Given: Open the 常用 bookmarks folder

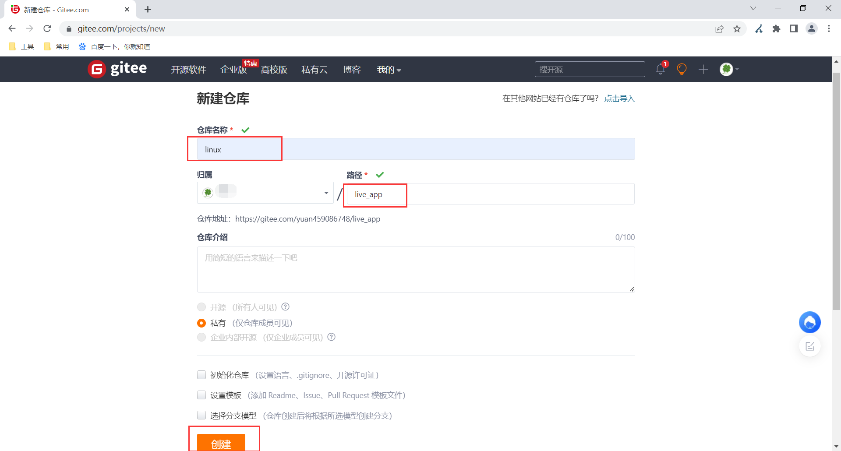Looking at the screenshot, I should pyautogui.click(x=57, y=46).
